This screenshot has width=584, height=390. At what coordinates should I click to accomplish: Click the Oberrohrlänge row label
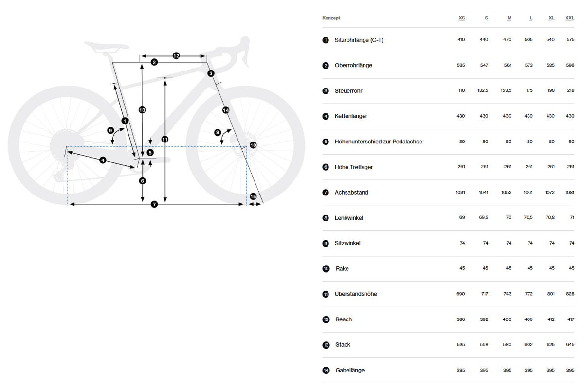click(x=354, y=65)
